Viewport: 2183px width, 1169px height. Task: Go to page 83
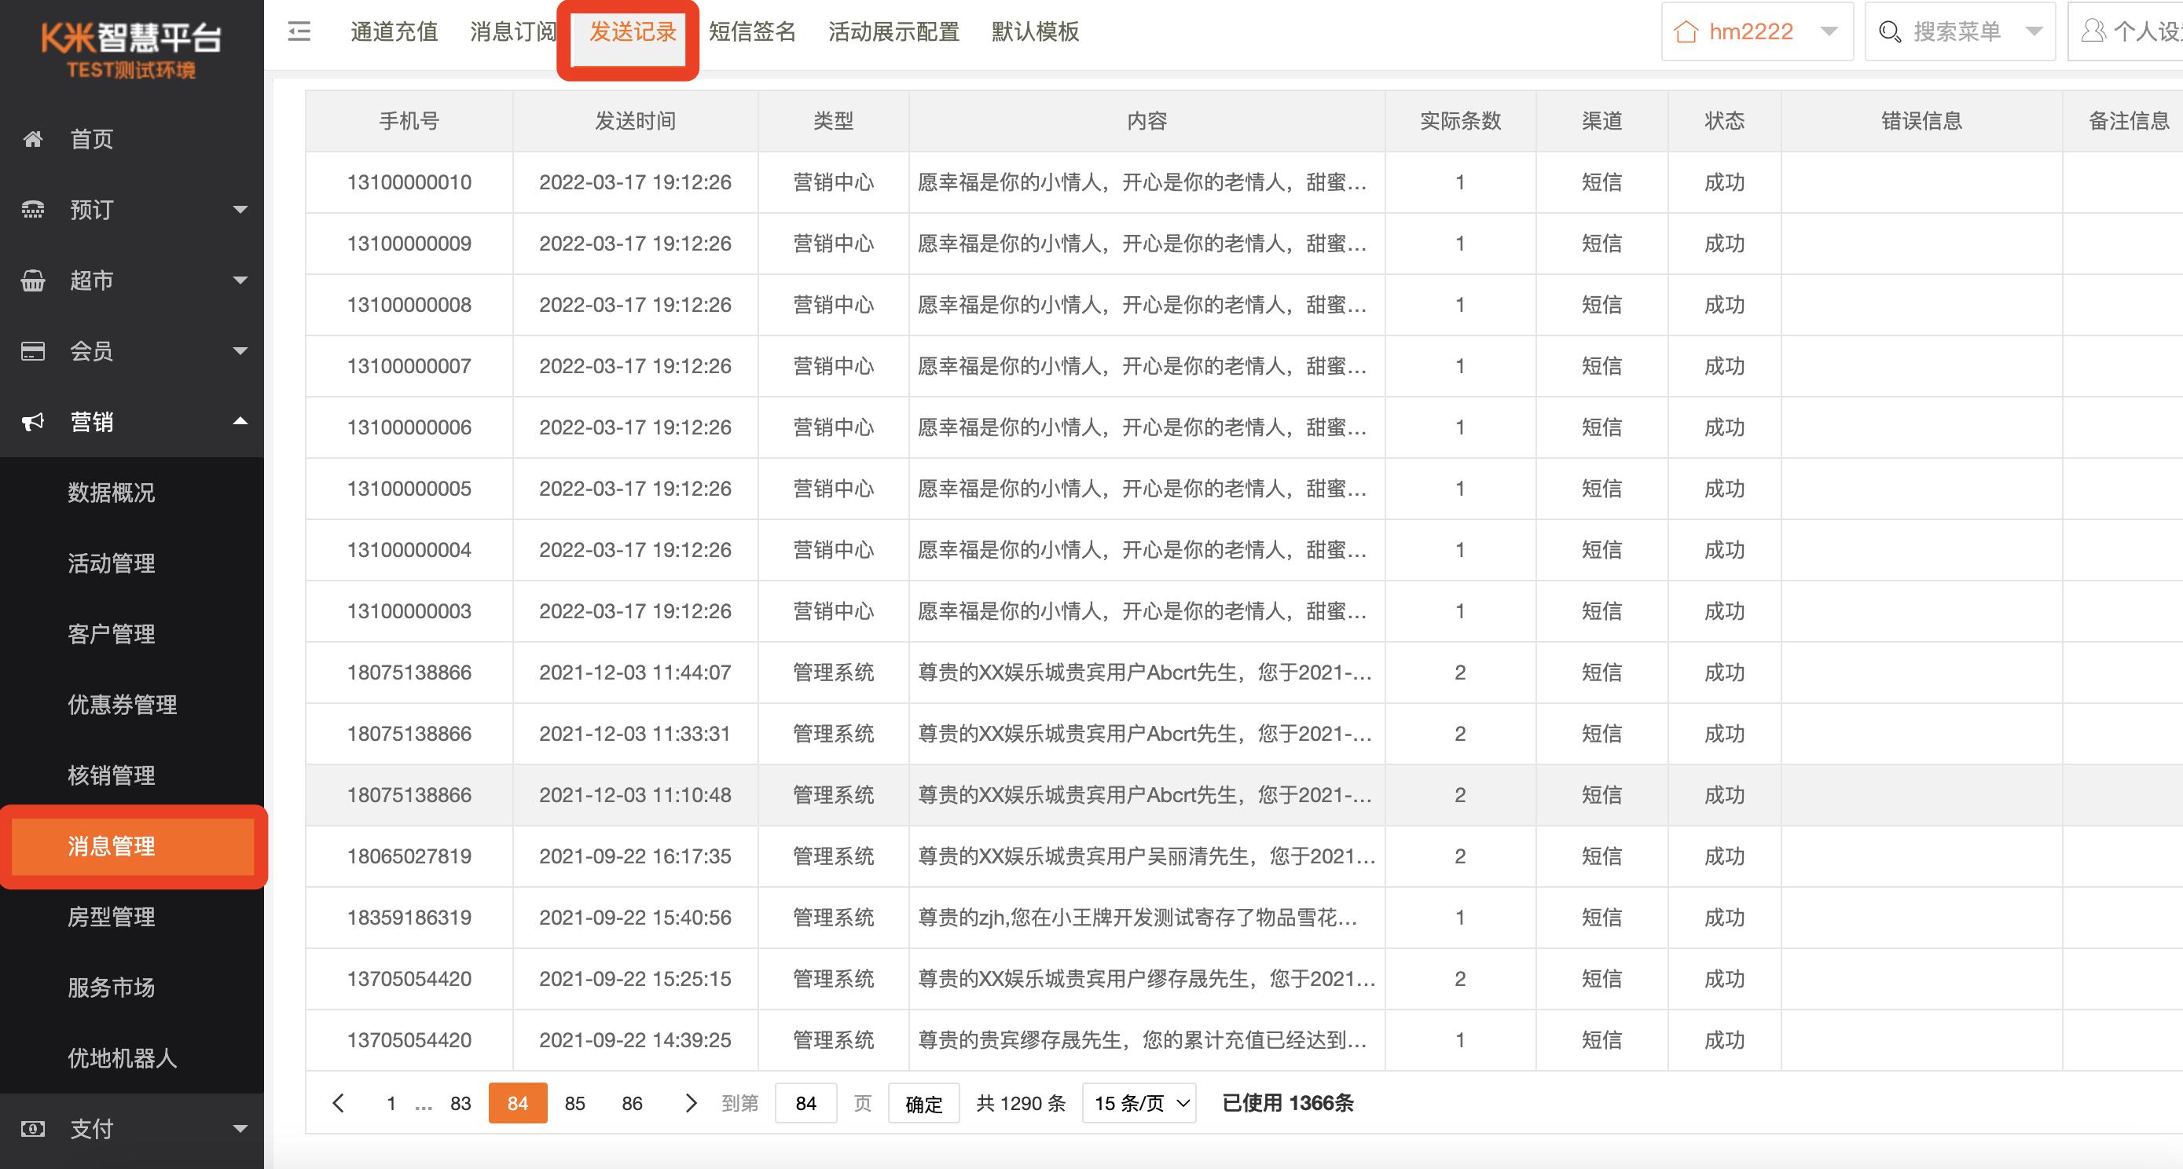(460, 1103)
